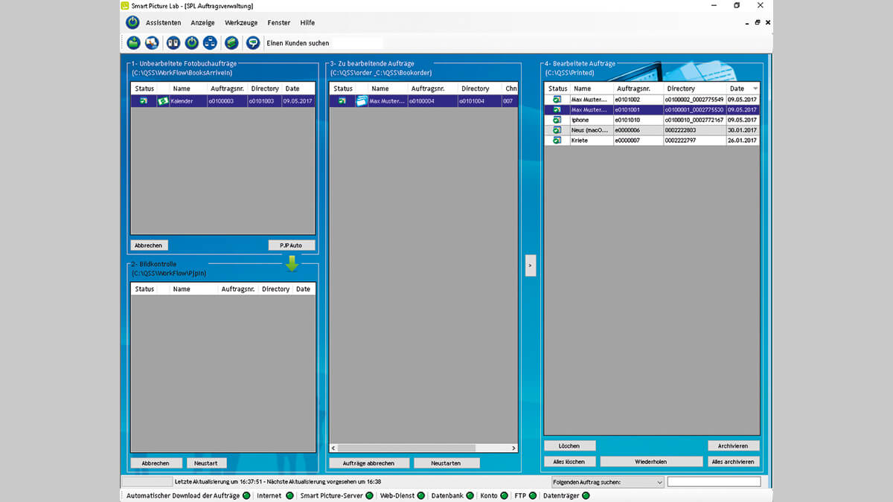Click the status icon for order e0101001
This screenshot has width=893, height=502.
click(556, 109)
